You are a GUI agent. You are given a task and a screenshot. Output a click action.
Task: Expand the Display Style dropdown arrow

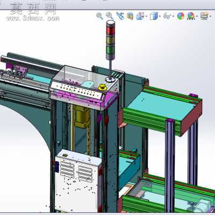click(160, 16)
